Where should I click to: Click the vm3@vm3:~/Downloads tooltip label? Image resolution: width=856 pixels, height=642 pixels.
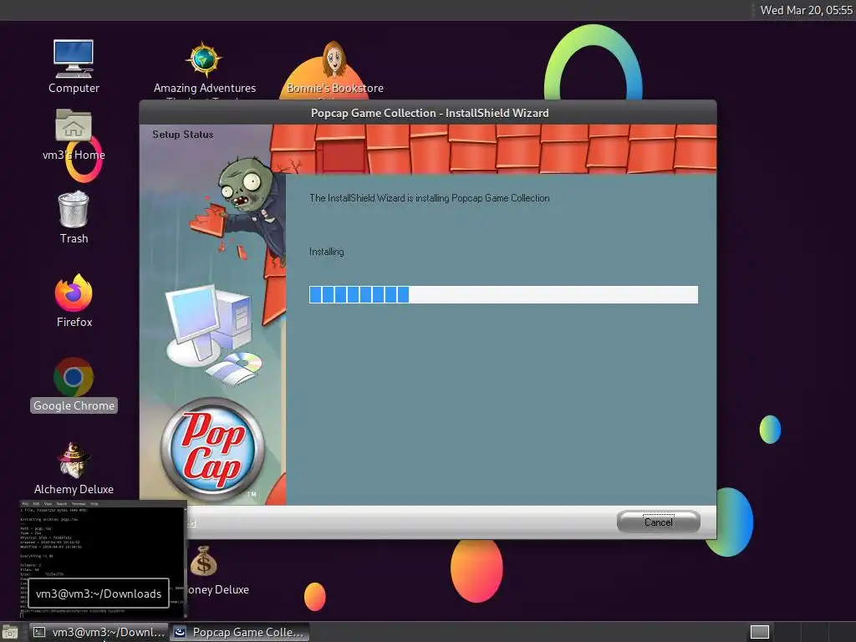[x=99, y=594]
